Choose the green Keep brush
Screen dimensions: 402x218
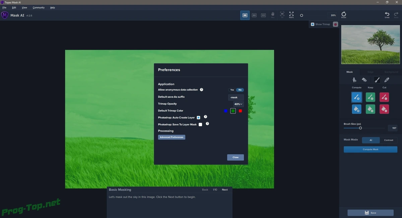pyautogui.click(x=371, y=97)
